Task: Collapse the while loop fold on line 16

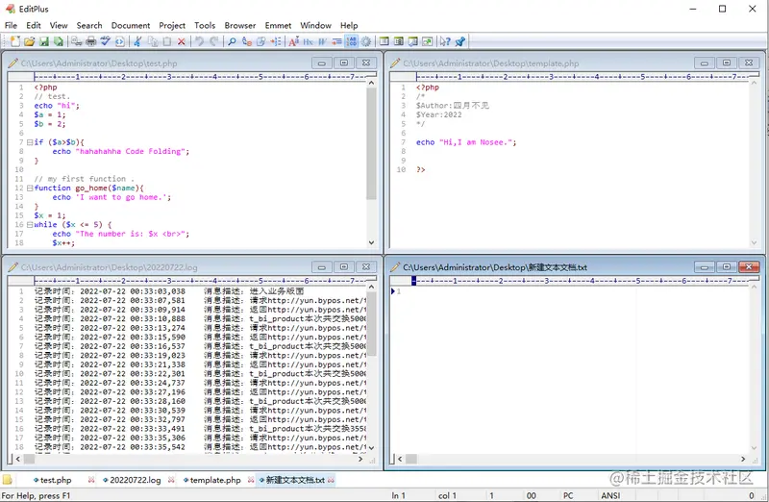Action: pos(30,225)
